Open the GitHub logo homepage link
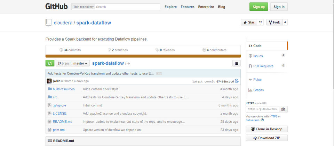This screenshot has height=146, width=334. pos(56,7)
